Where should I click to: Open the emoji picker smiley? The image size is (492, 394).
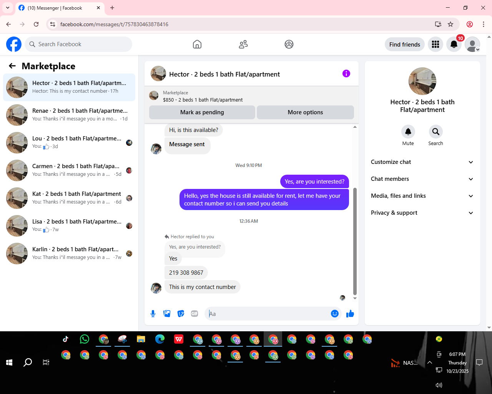click(335, 314)
